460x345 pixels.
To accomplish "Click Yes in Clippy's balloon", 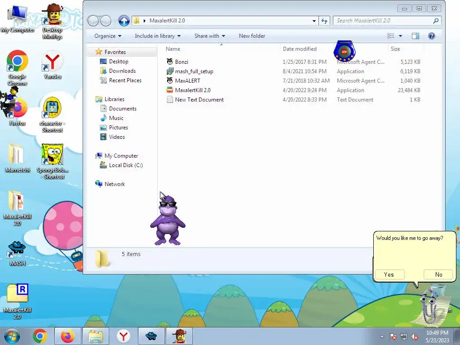I will [390, 274].
